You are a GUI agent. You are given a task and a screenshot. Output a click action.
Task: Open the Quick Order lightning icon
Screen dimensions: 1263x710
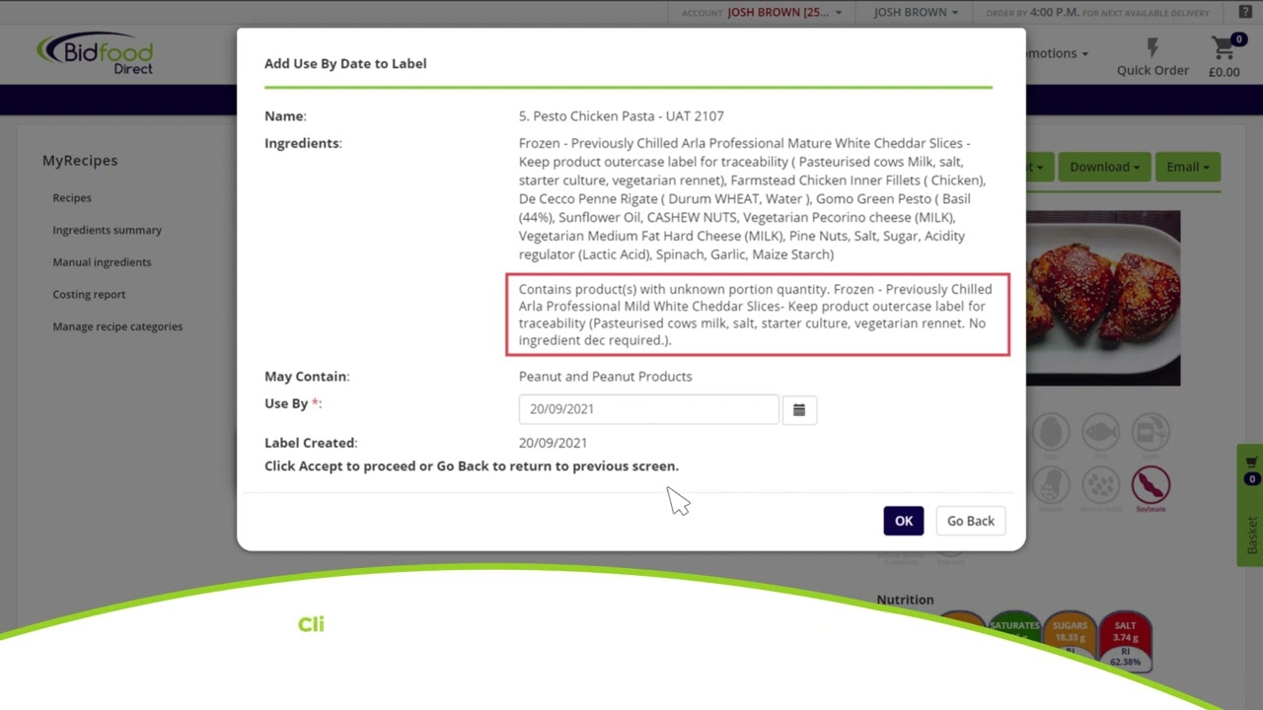tap(1152, 48)
